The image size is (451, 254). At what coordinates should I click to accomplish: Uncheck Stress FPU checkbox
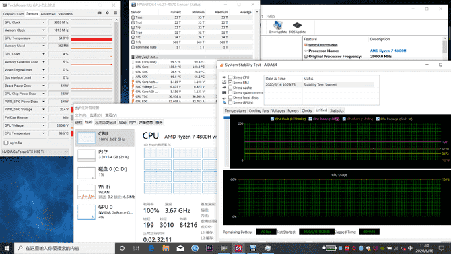tap(230, 82)
